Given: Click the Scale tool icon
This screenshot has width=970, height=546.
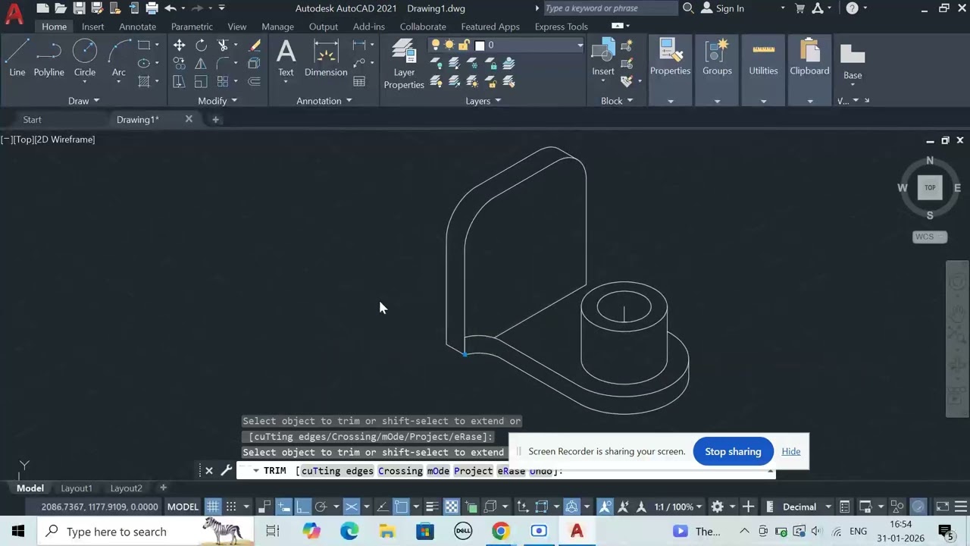Looking at the screenshot, I should click(x=201, y=82).
